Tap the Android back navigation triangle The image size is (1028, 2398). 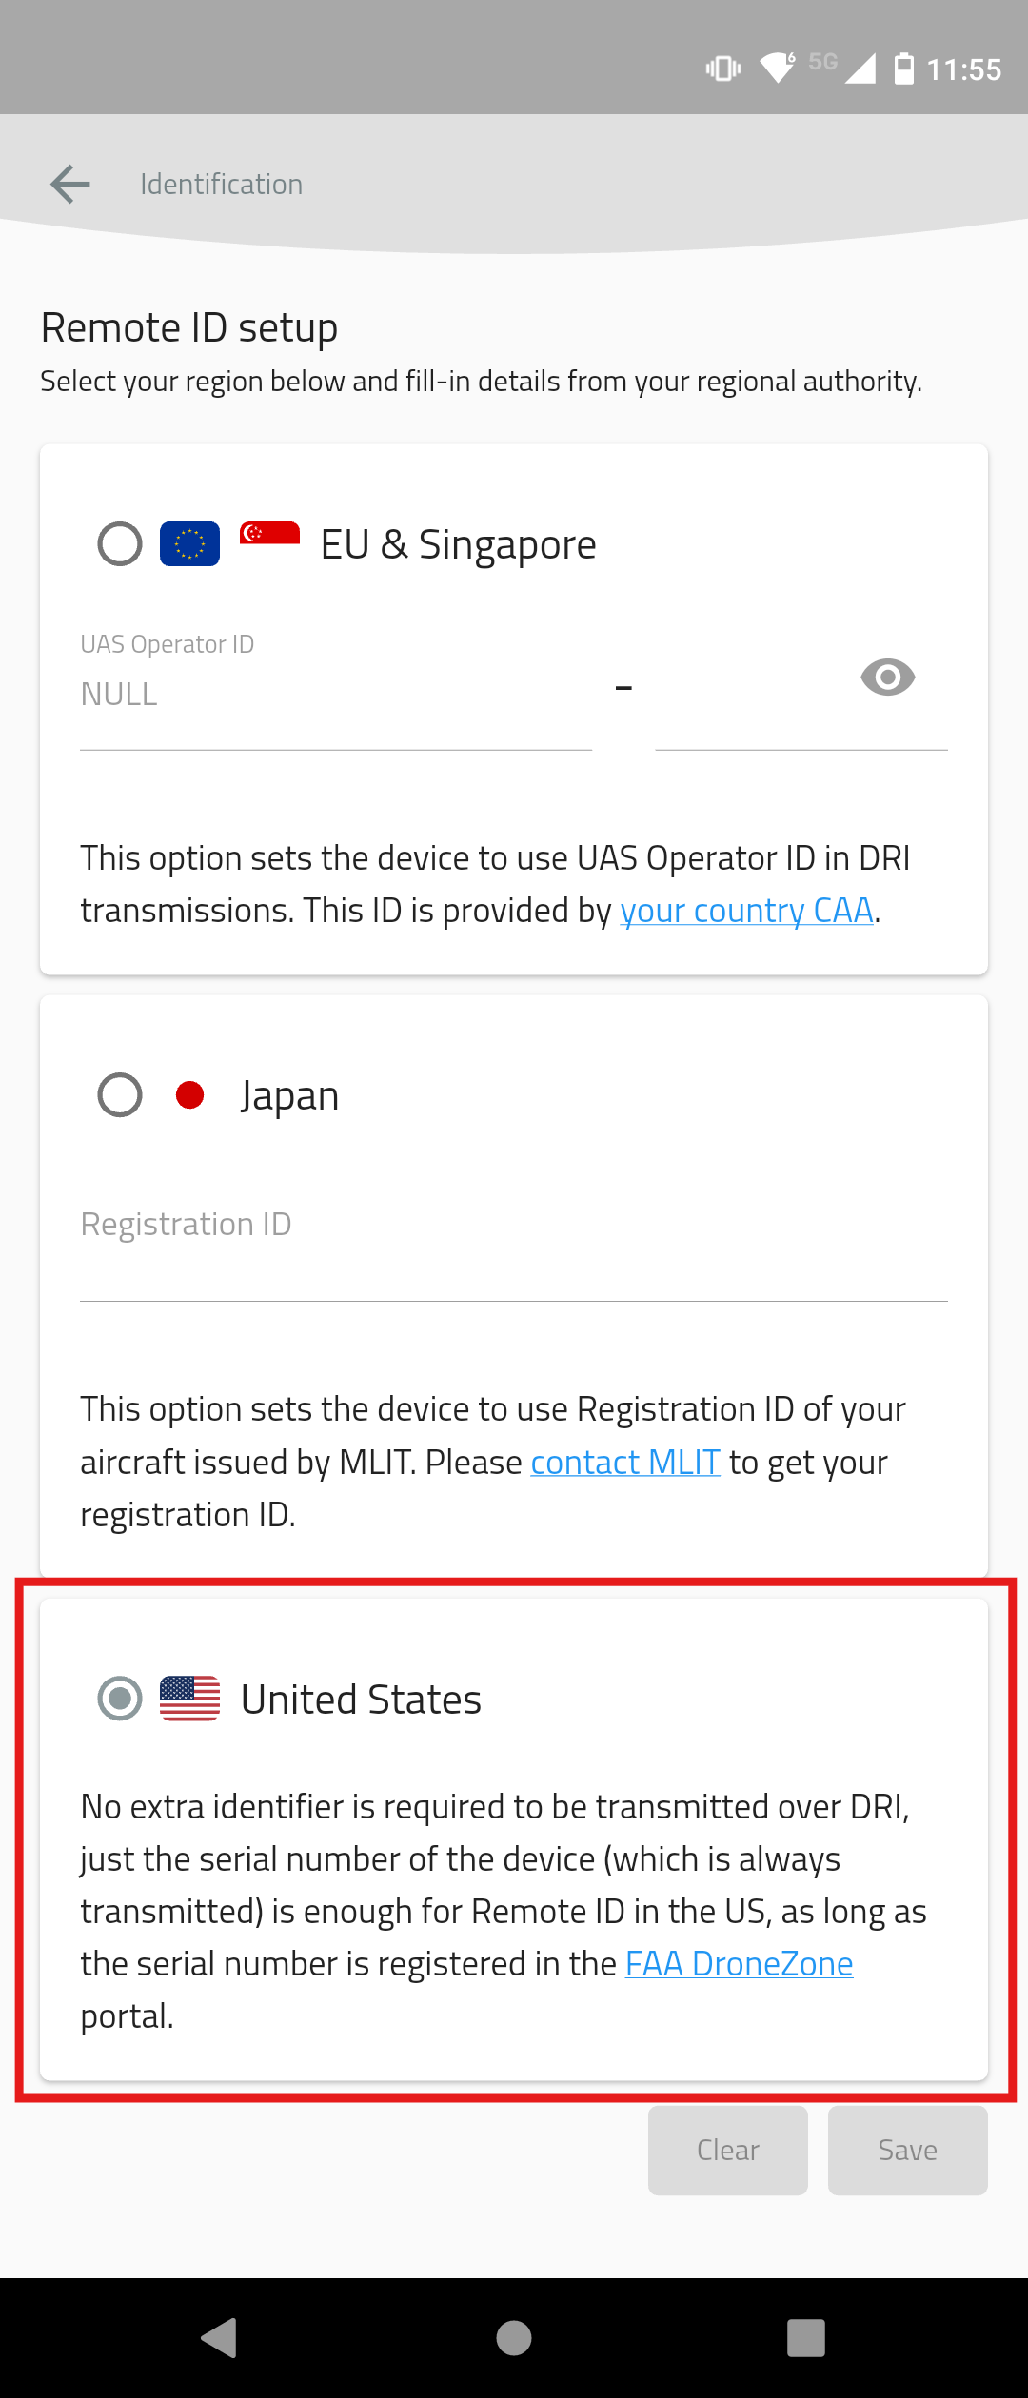[220, 2338]
